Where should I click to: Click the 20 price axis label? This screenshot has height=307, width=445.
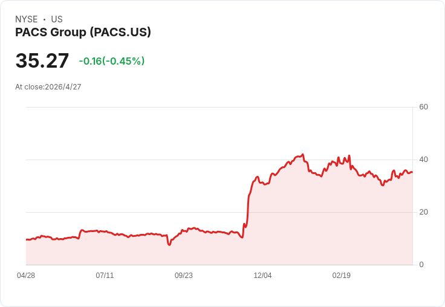423,212
